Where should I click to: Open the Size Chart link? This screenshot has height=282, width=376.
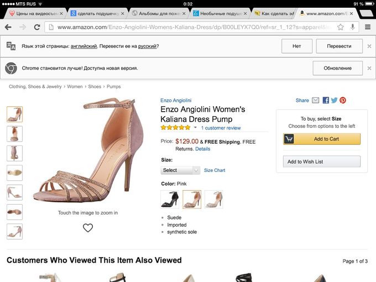click(215, 170)
